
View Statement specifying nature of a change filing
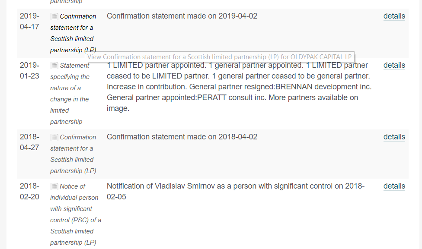70,94
